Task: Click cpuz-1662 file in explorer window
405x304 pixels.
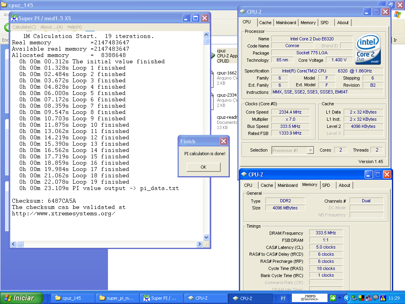Action: [x=225, y=78]
